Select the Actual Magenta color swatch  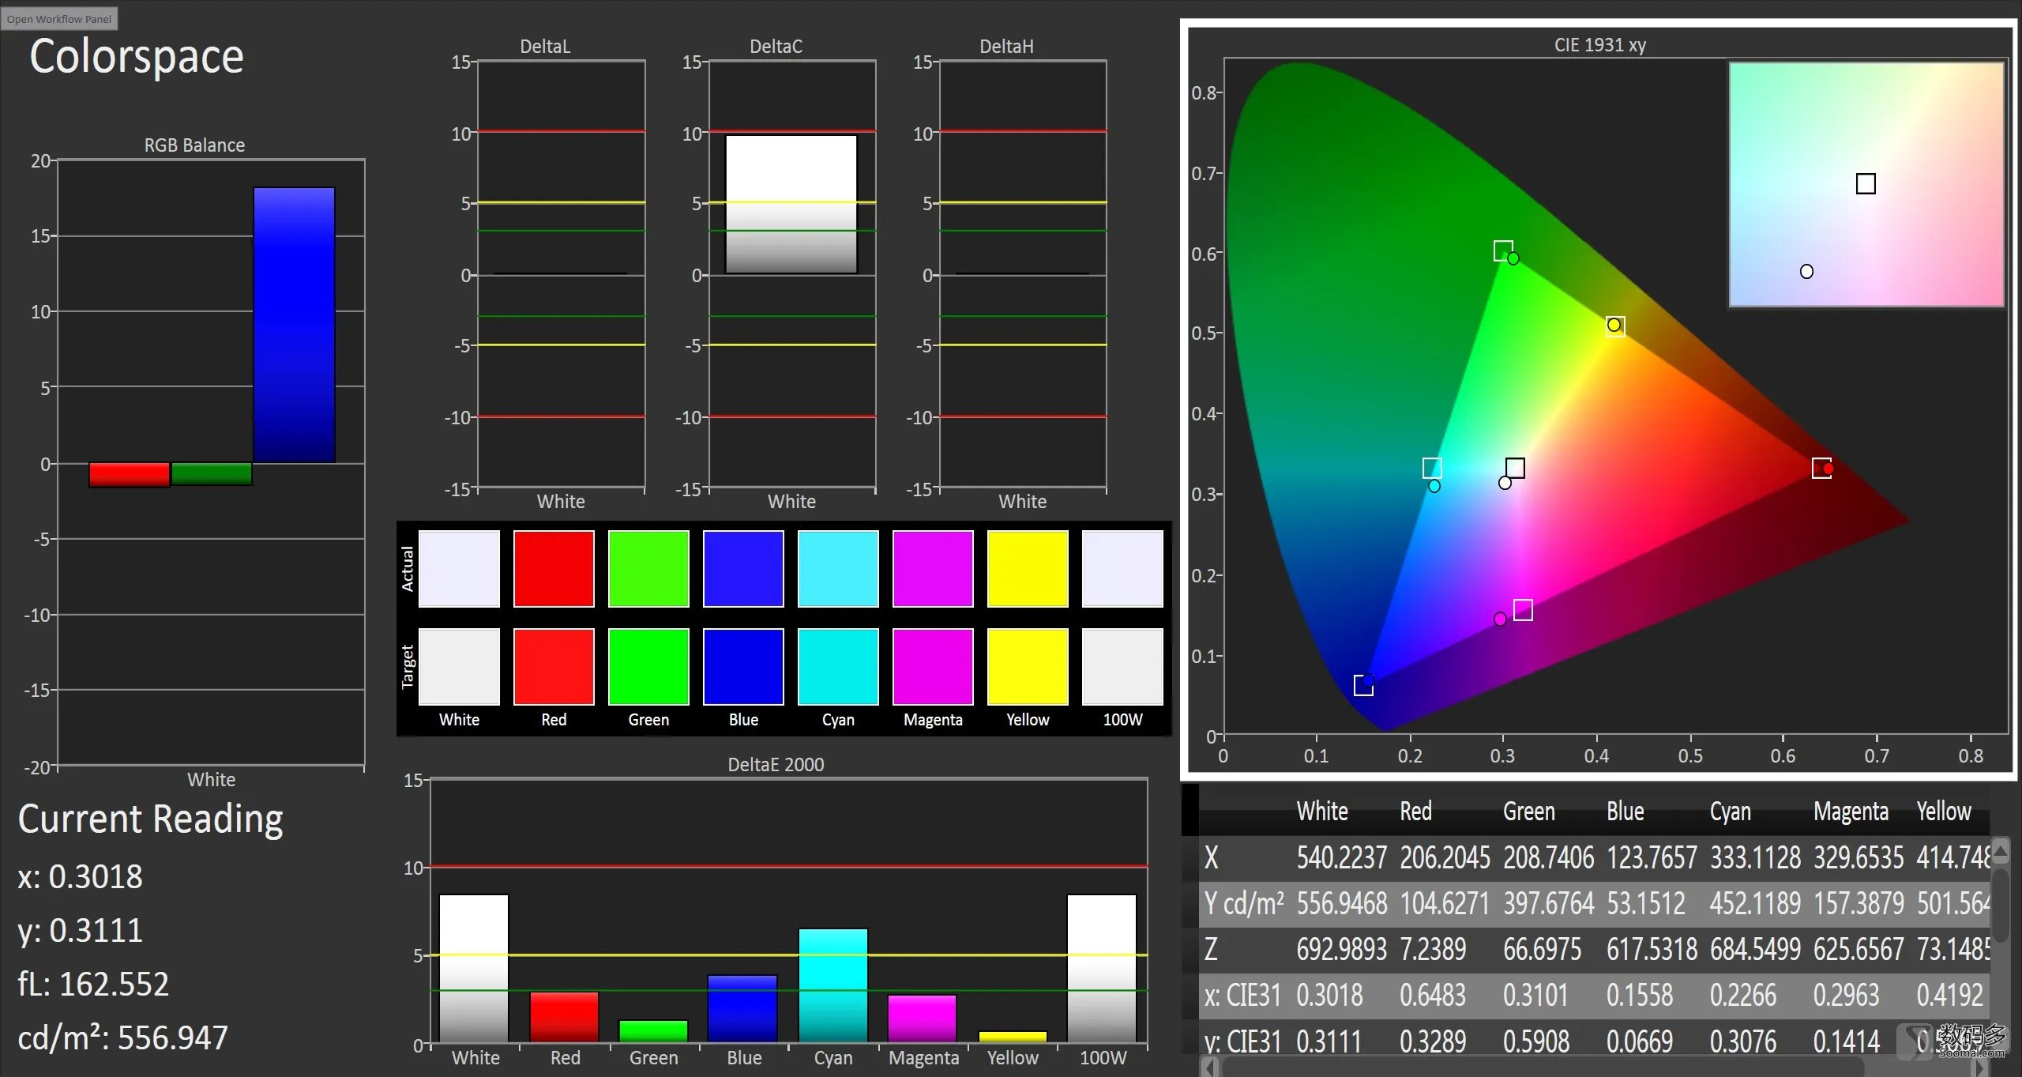pos(933,568)
